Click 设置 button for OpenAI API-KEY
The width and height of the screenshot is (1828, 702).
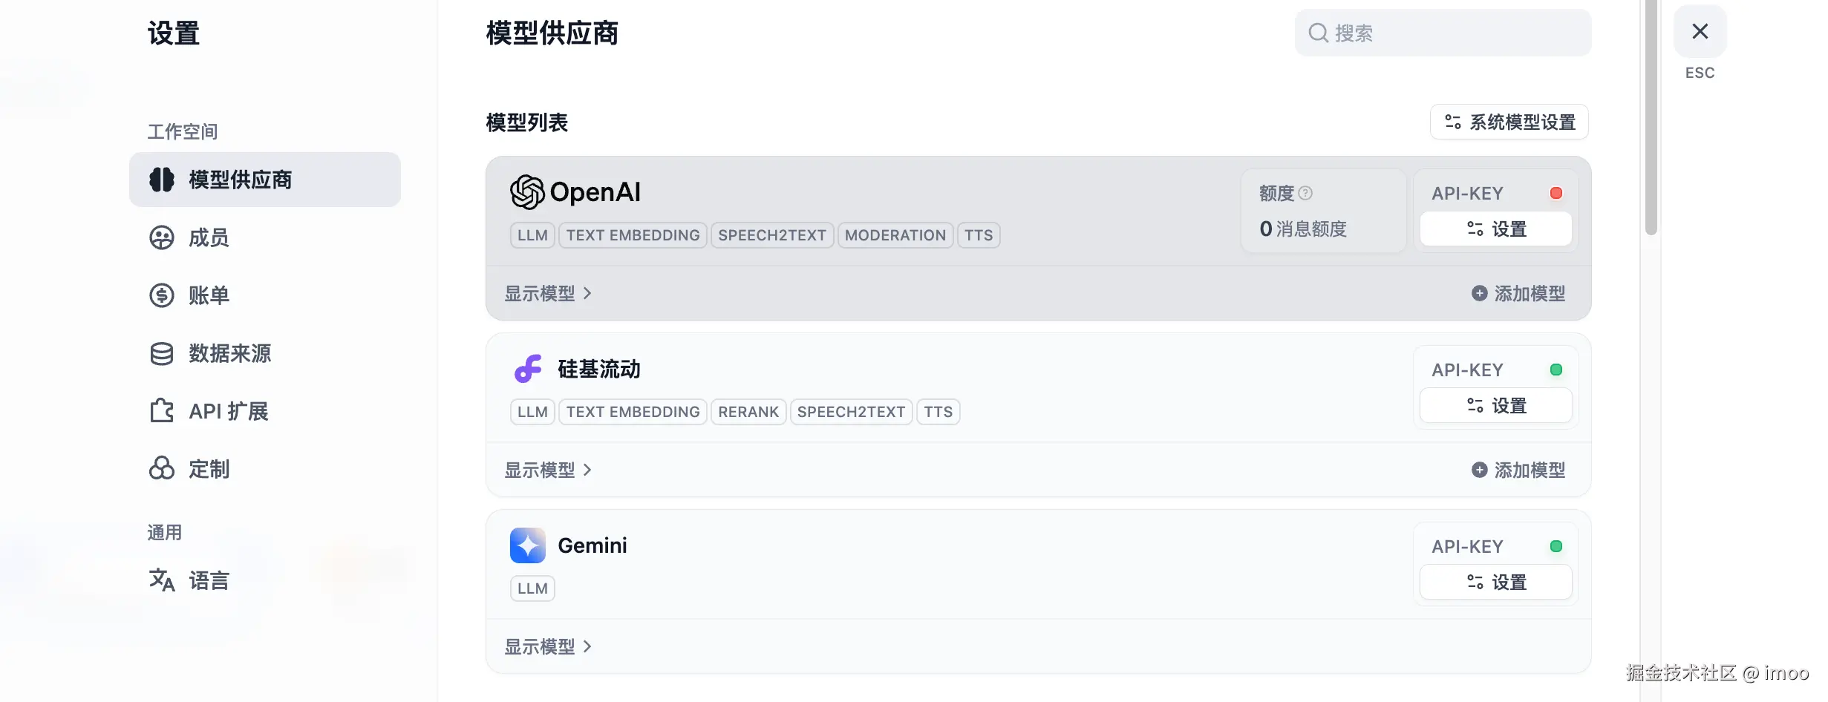click(1495, 229)
